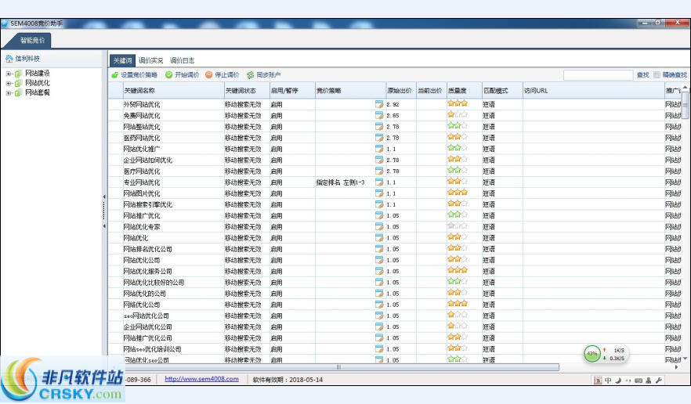Click the edit-strategy icon in row 医药网站优化
Viewport: 691px width, 404px height.
pos(379,138)
